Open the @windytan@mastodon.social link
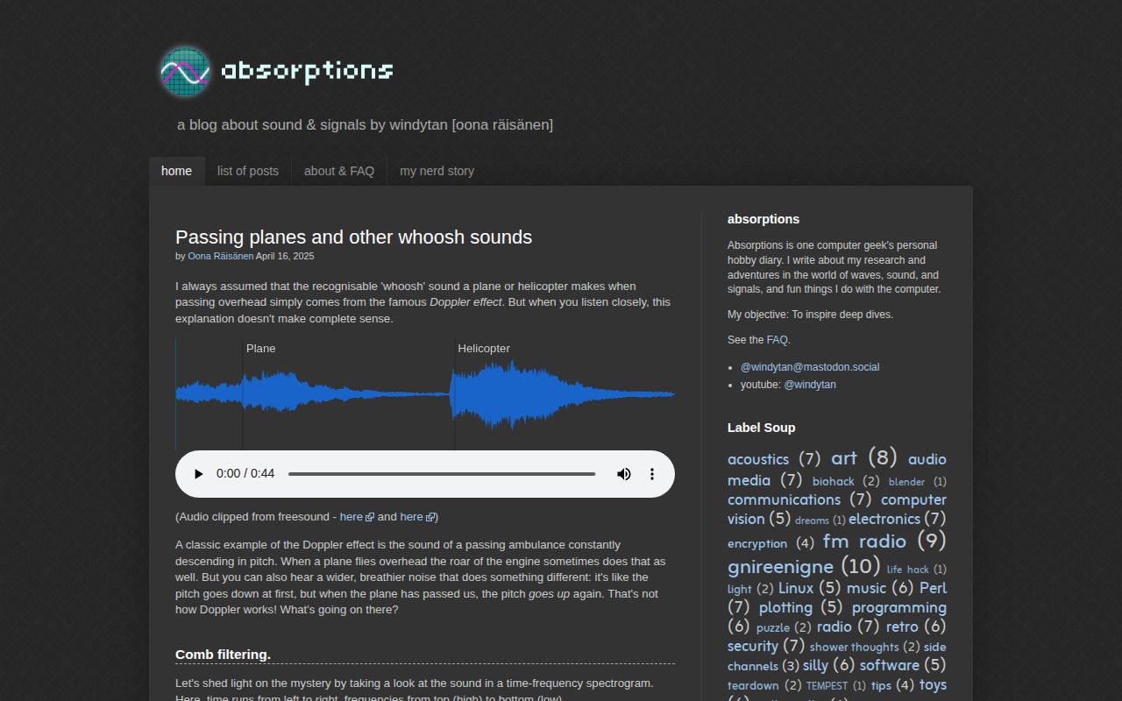The height and width of the screenshot is (701, 1122). [x=810, y=366]
